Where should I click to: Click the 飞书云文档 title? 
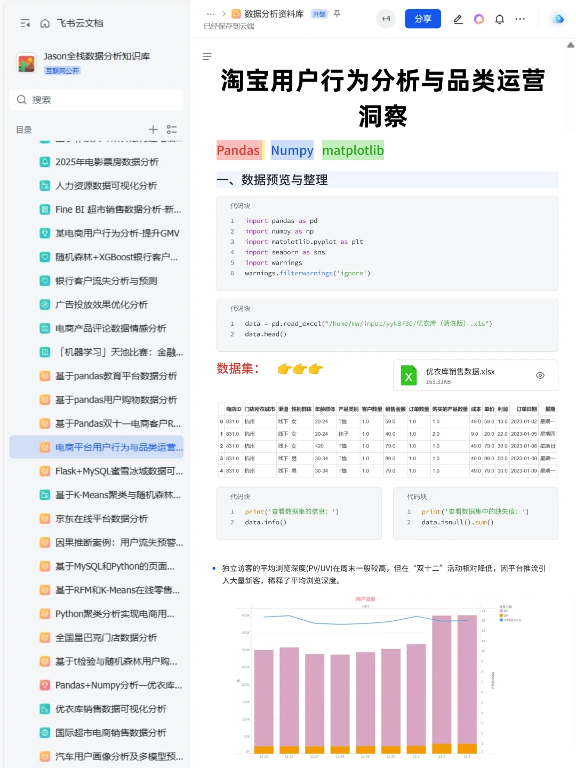tap(80, 23)
